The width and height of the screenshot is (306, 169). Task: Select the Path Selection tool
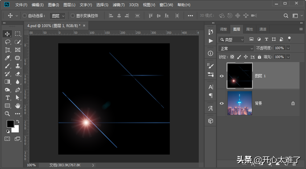(x=18, y=98)
